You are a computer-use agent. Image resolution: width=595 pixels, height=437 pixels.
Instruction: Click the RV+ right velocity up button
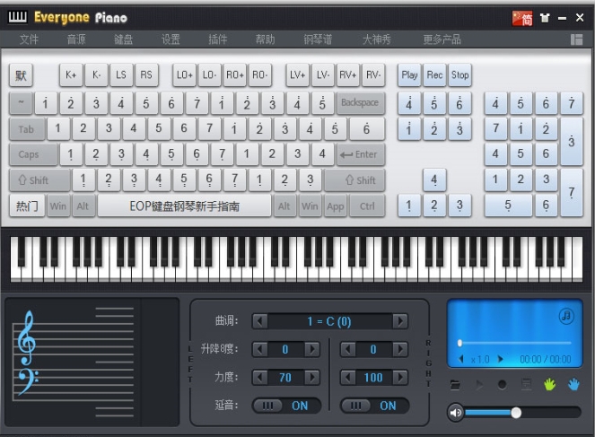348,75
